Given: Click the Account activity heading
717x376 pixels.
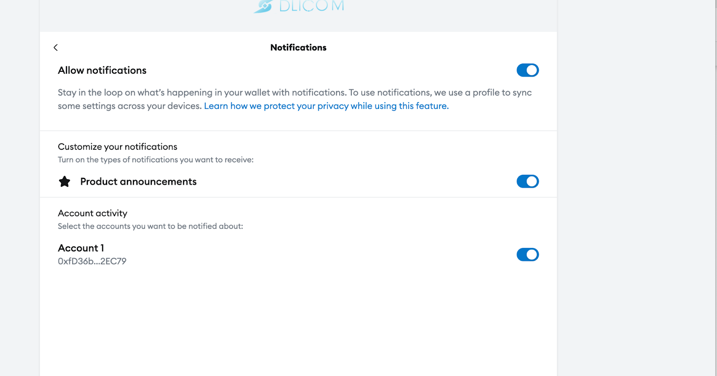Looking at the screenshot, I should [x=92, y=213].
